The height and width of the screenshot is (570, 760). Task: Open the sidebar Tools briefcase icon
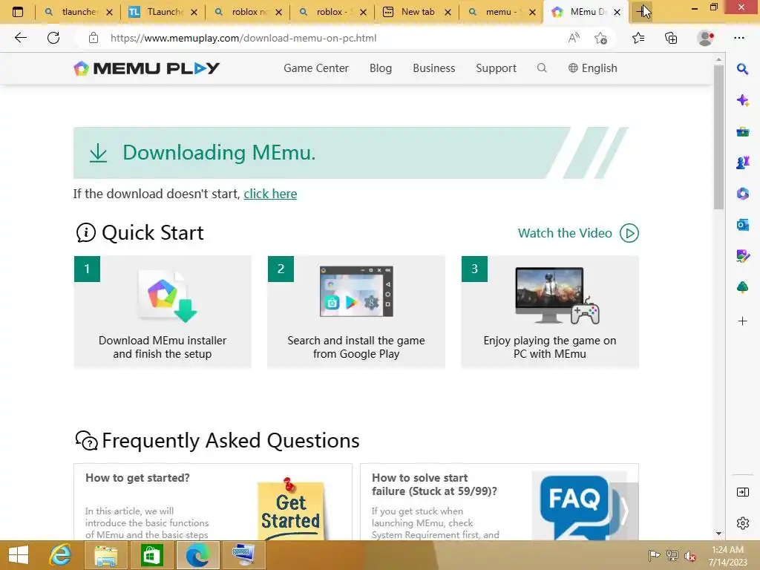click(x=742, y=131)
